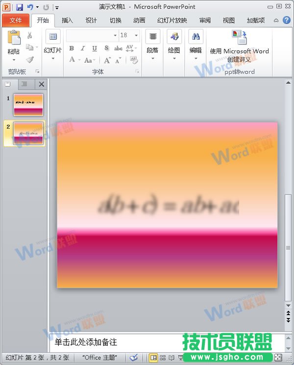Click the Find binoculars icon under 编辑

(x=196, y=37)
